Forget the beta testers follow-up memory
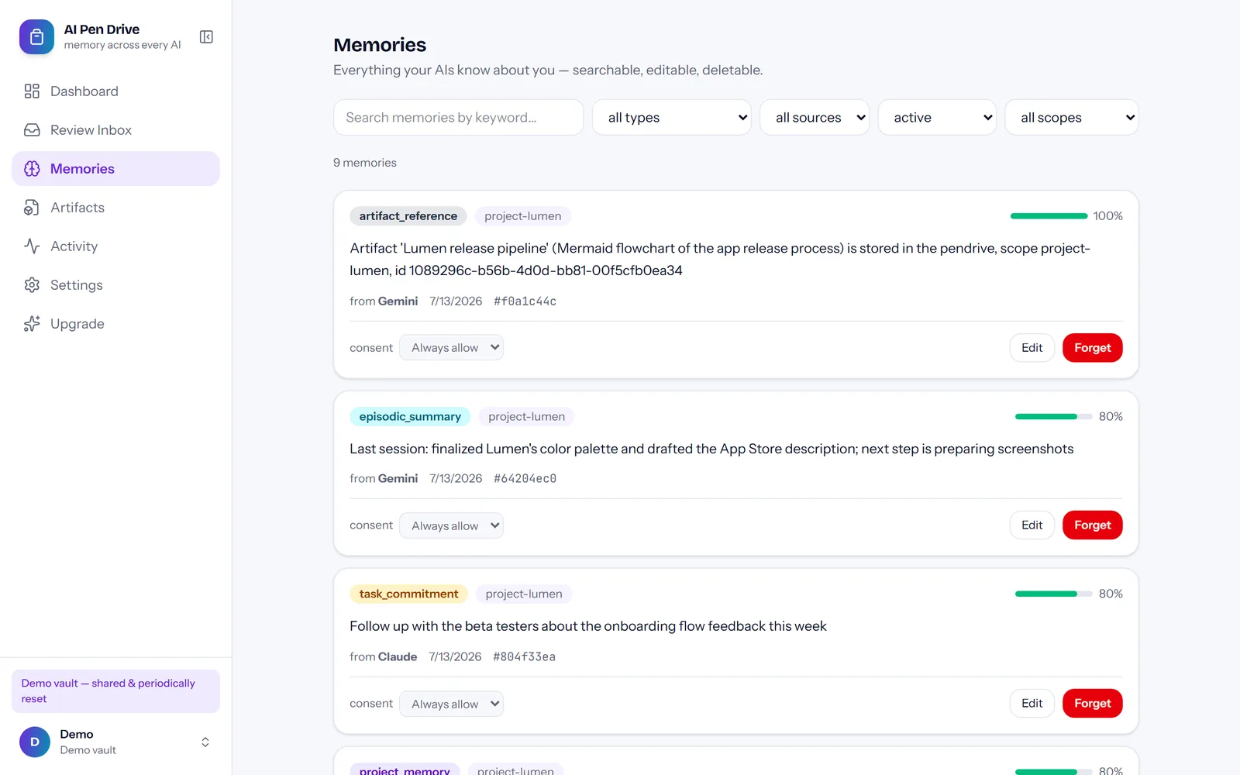 pos(1092,704)
